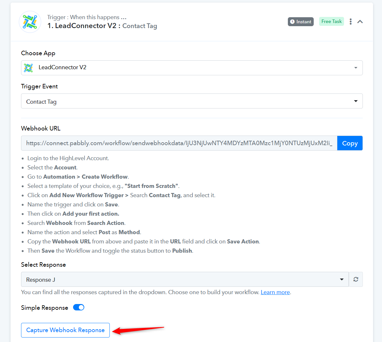The height and width of the screenshot is (342, 382).
Task: Refresh the response list with the refresh icon
Action: pyautogui.click(x=356, y=279)
